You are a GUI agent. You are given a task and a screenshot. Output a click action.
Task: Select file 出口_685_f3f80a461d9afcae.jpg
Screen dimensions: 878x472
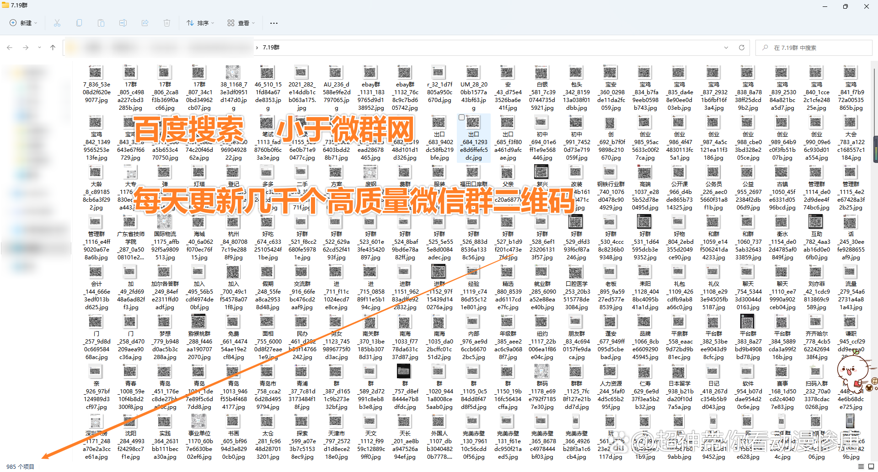pos(508,138)
